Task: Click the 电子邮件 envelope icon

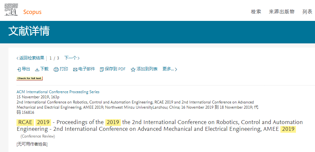Action: [x=75, y=69]
